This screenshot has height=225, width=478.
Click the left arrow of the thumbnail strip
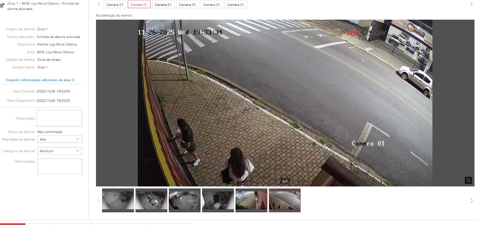pos(98,200)
